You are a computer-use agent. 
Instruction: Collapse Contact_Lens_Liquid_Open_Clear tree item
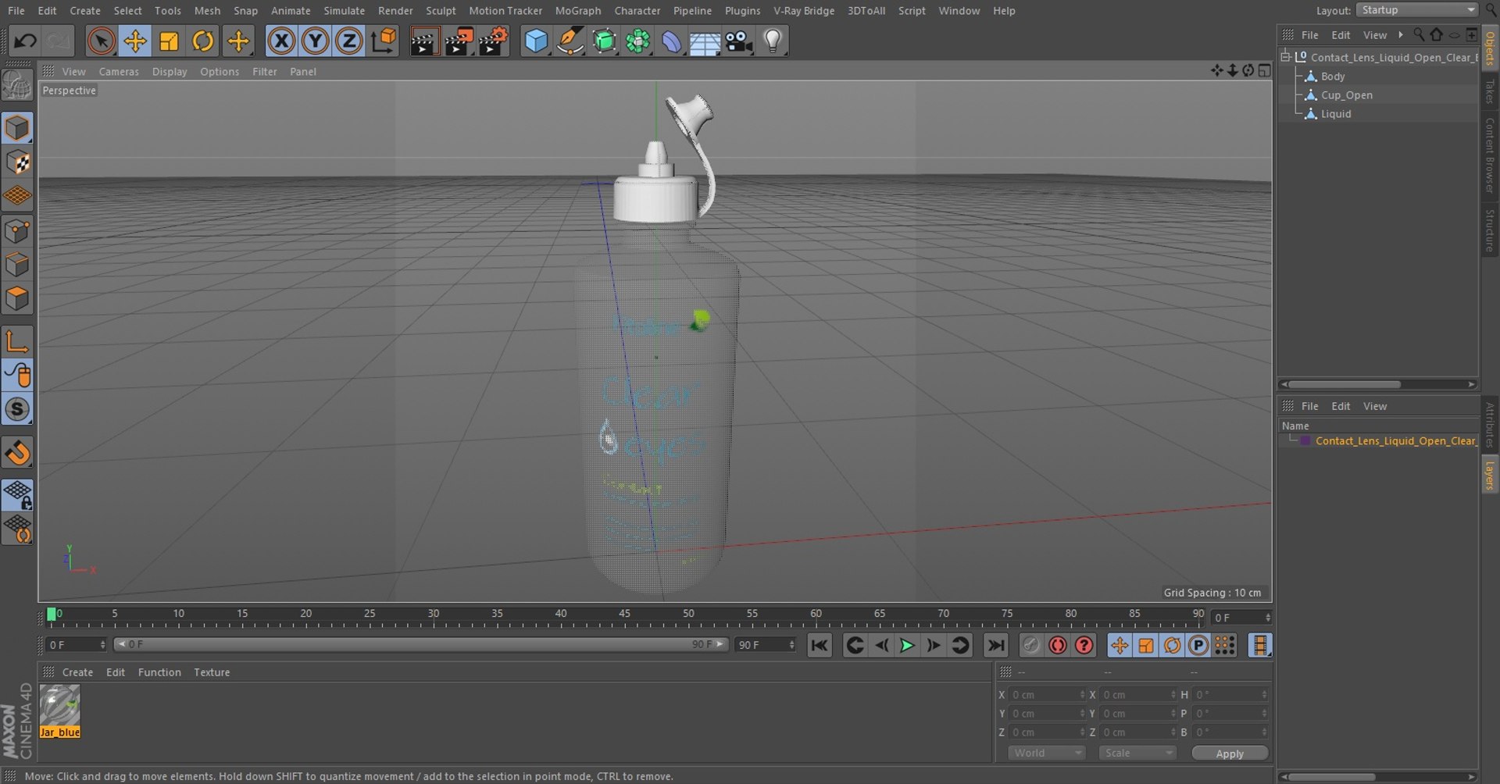(x=1286, y=57)
